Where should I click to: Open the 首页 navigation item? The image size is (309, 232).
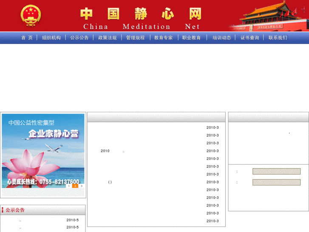pos(27,38)
